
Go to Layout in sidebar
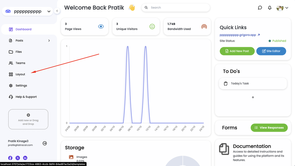click(20, 74)
